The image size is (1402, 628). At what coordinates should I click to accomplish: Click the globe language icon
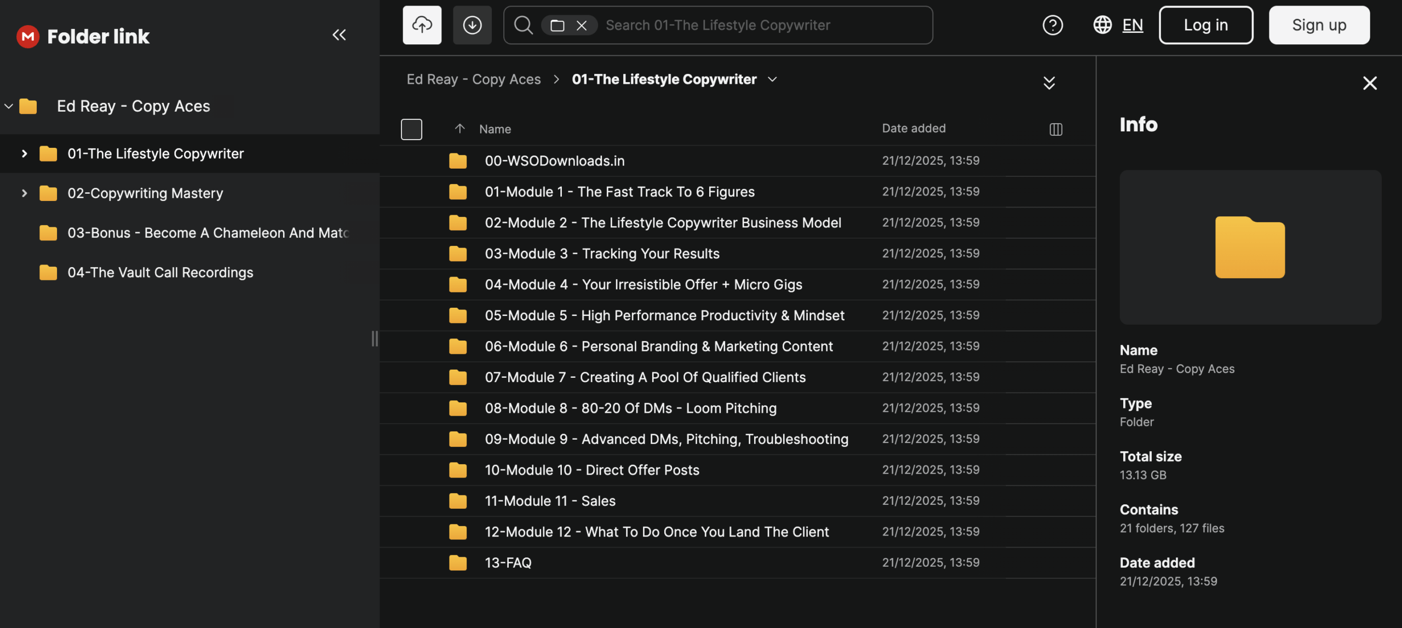pos(1102,25)
